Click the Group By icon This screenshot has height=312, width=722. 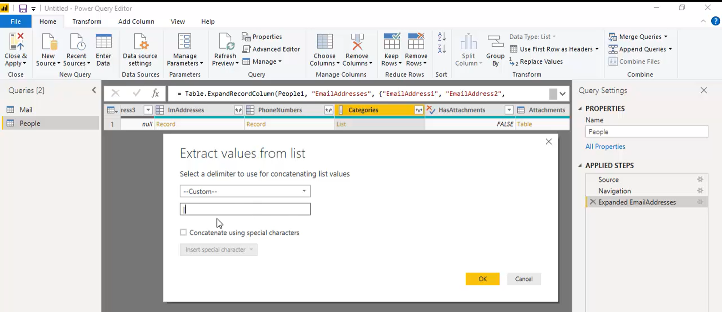click(x=495, y=42)
